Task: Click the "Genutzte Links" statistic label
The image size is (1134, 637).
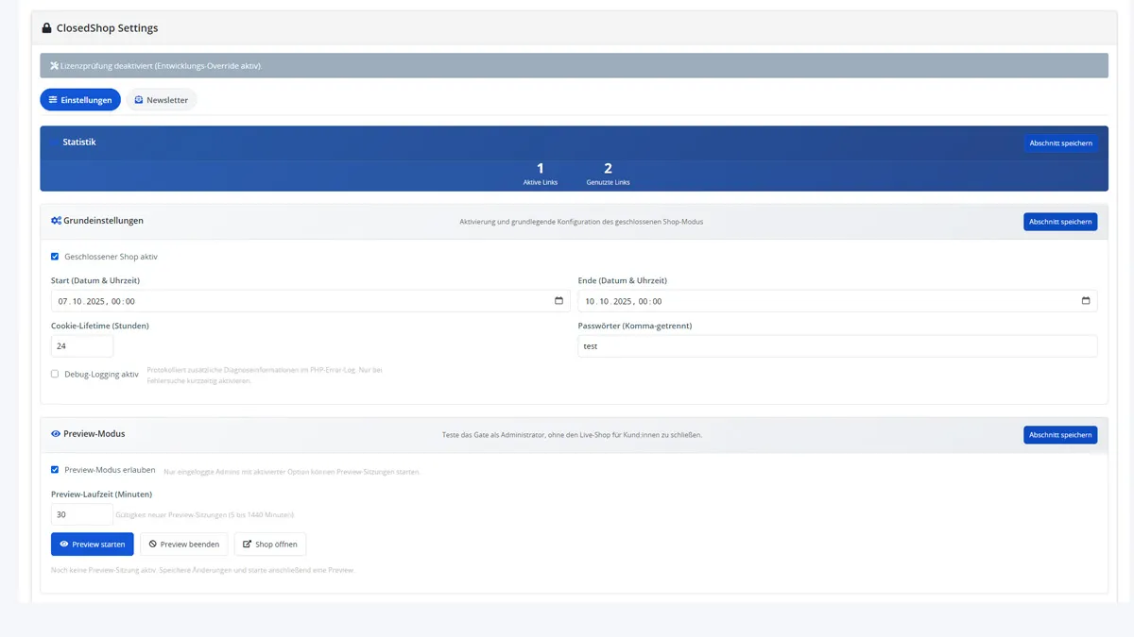Action: 608,182
